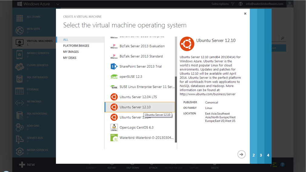Click the NEW plus icon
Viewport: 306px width, 172px height.
pyautogui.click(x=22, y=165)
